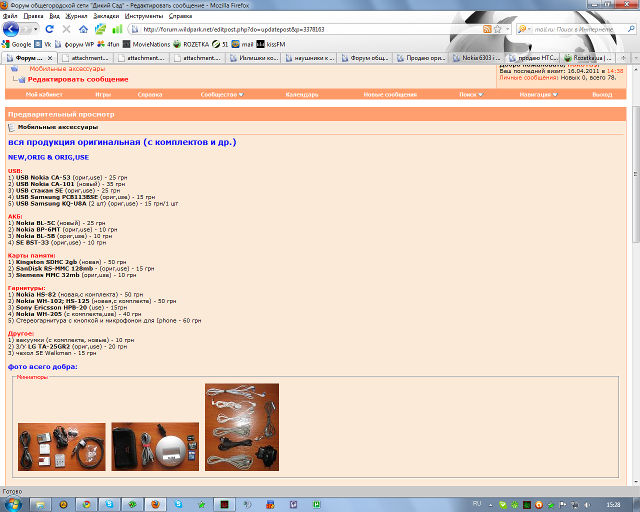Switch to the Nokia 6303 tab
The width and height of the screenshot is (640, 512).
click(x=476, y=58)
